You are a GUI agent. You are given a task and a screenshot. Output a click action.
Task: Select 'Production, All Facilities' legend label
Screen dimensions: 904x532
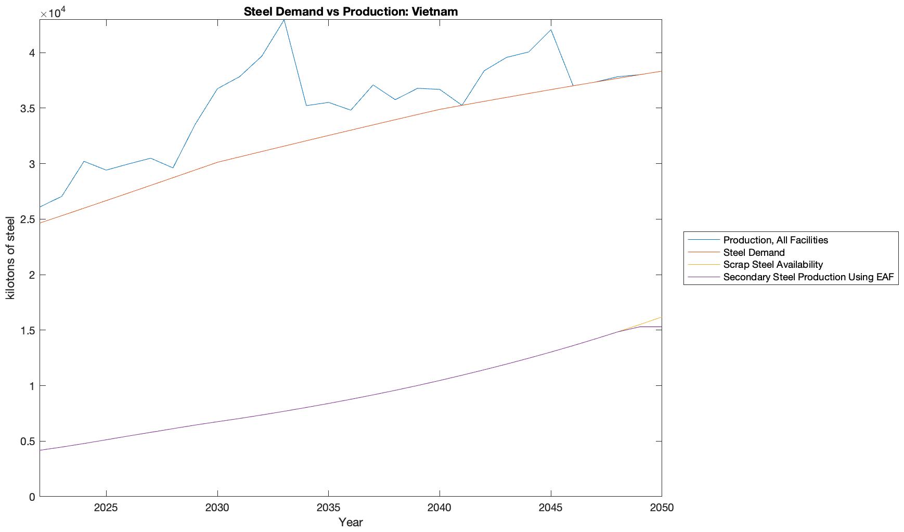pyautogui.click(x=775, y=240)
